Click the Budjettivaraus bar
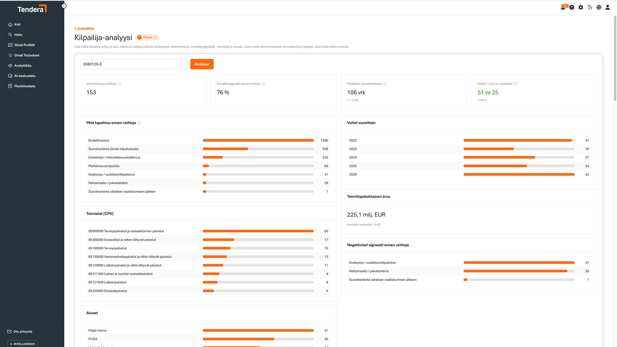The image size is (617, 347). point(258,140)
